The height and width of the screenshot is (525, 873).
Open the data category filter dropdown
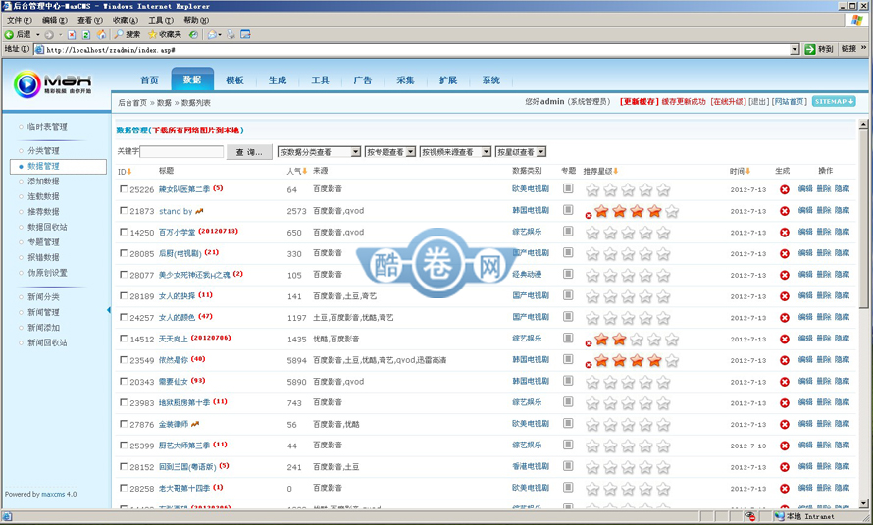[x=319, y=152]
